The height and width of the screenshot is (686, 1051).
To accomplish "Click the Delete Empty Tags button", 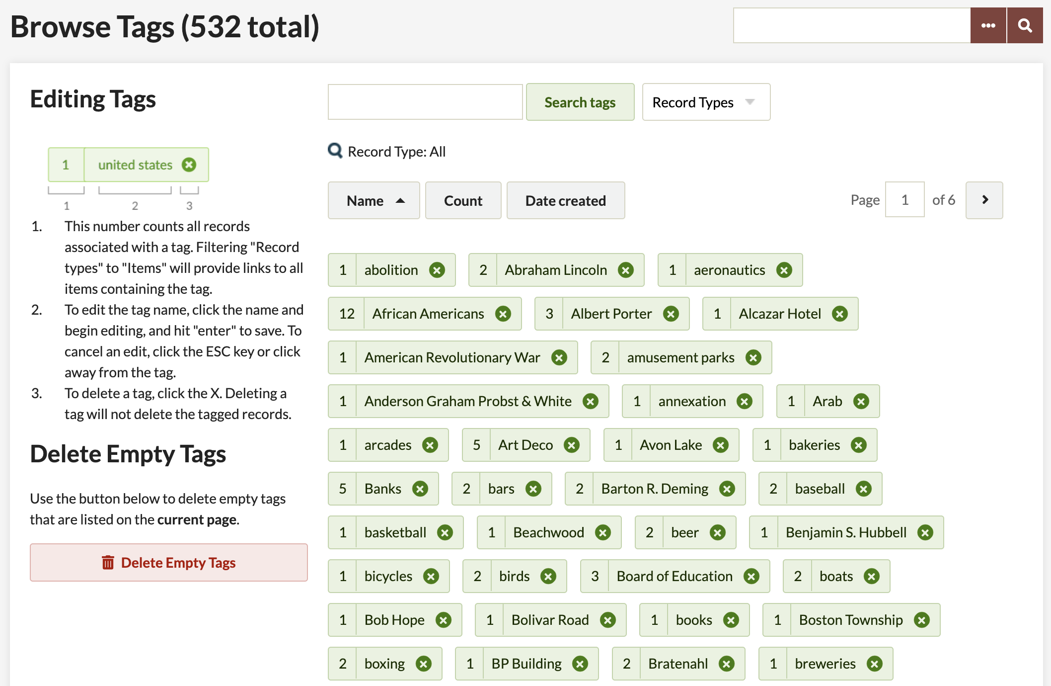I will point(169,562).
